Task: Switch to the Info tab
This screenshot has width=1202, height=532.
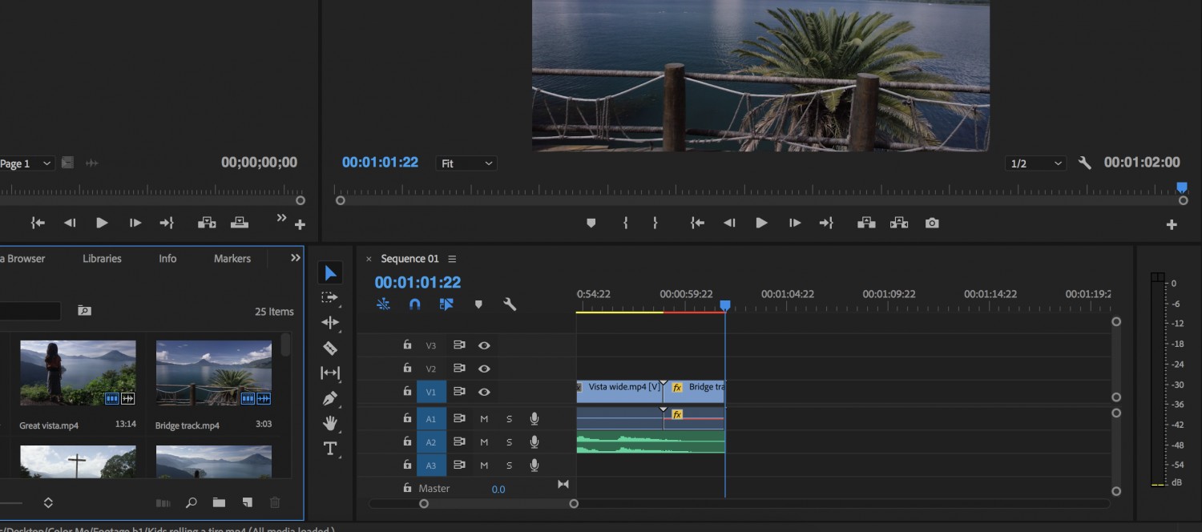Action: pos(167,259)
